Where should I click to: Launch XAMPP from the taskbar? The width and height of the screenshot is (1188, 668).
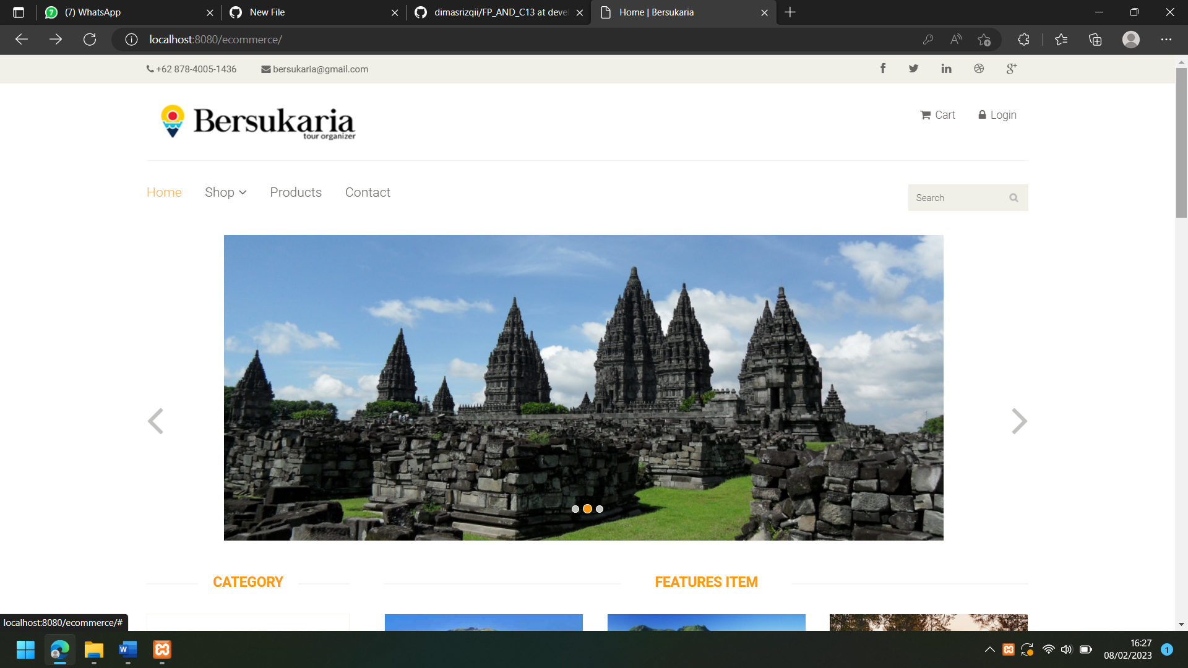(161, 650)
